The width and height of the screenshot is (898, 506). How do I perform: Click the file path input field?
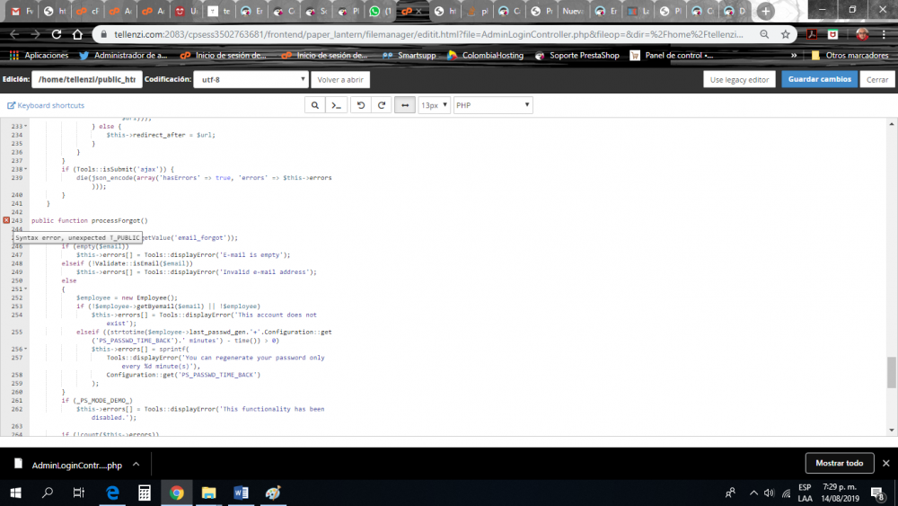pyautogui.click(x=87, y=80)
